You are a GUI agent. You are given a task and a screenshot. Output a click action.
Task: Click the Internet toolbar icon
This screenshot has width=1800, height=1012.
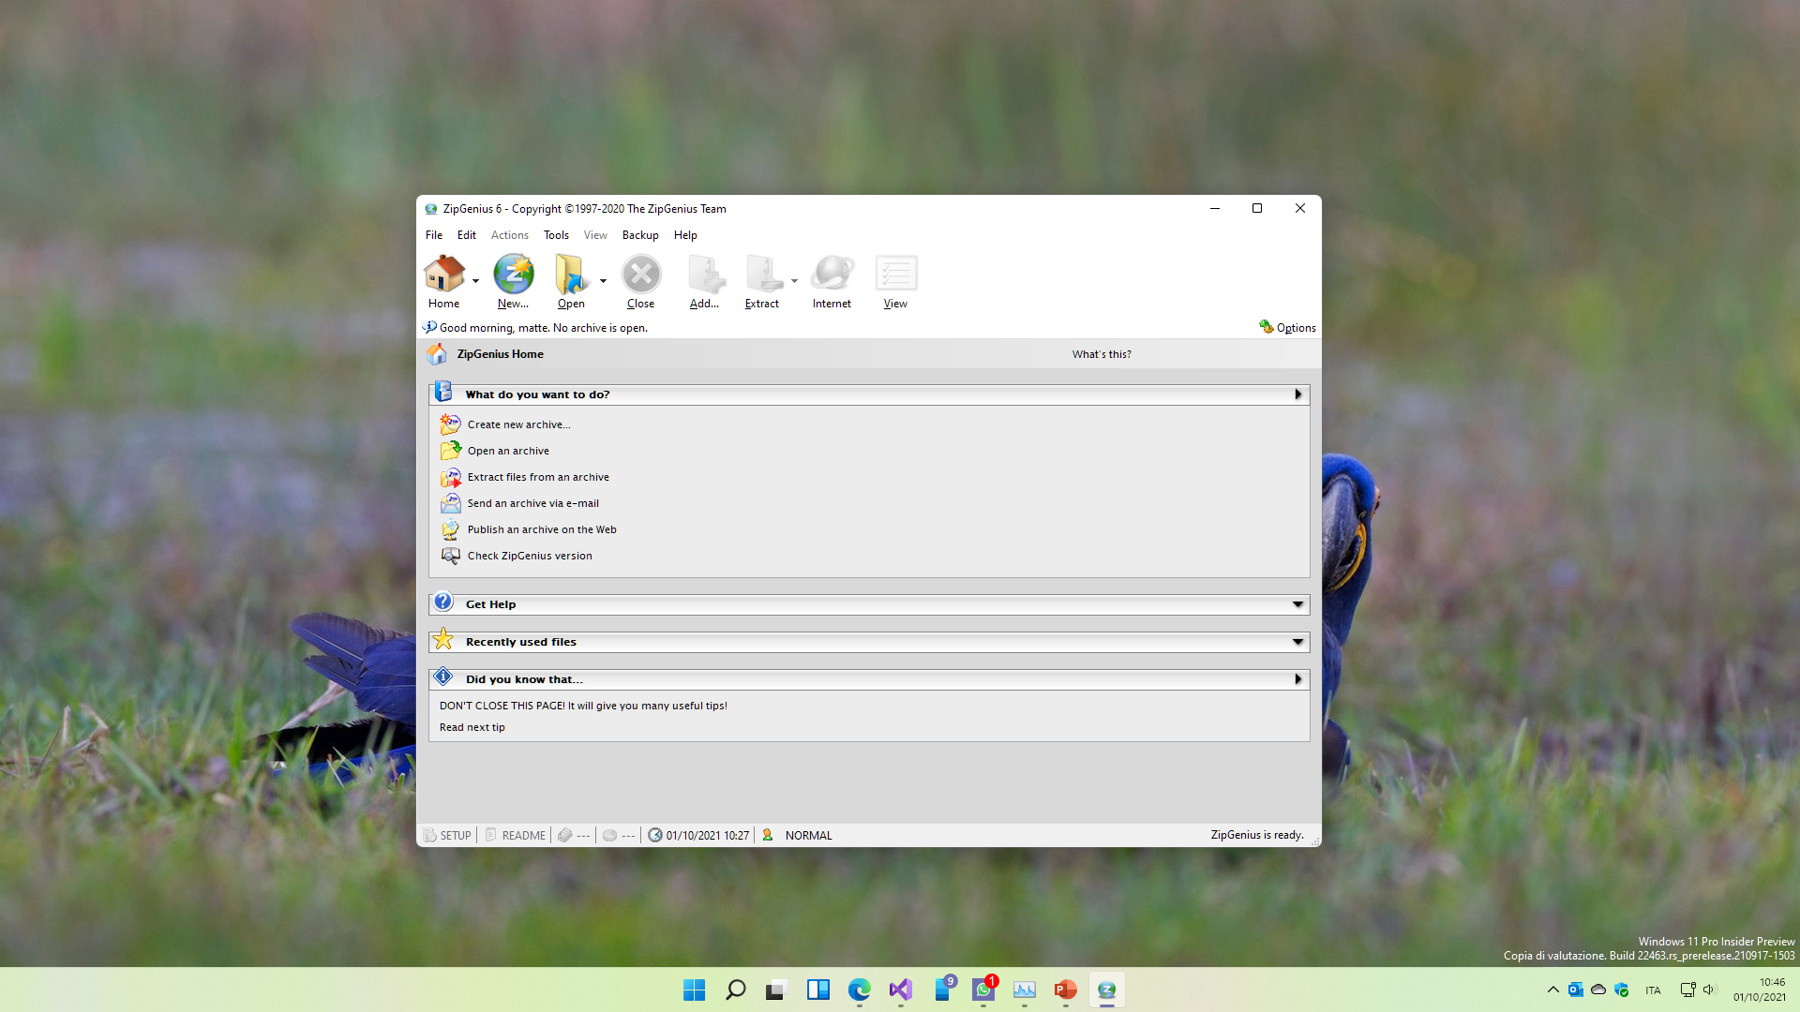click(832, 275)
